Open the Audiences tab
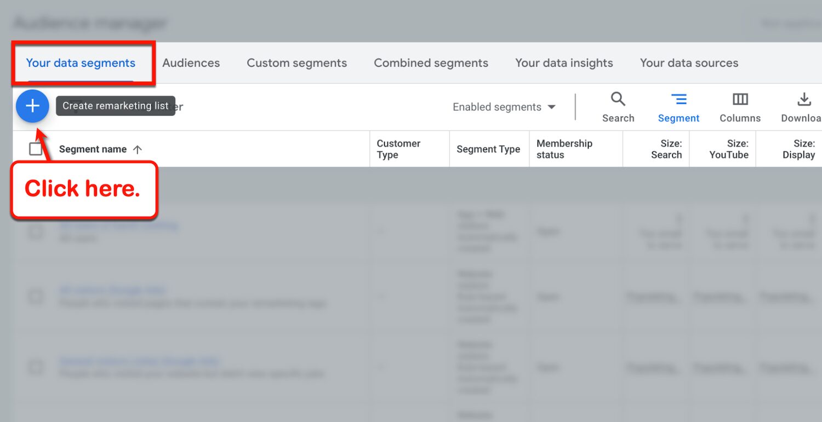The width and height of the screenshot is (822, 422). pyautogui.click(x=191, y=63)
